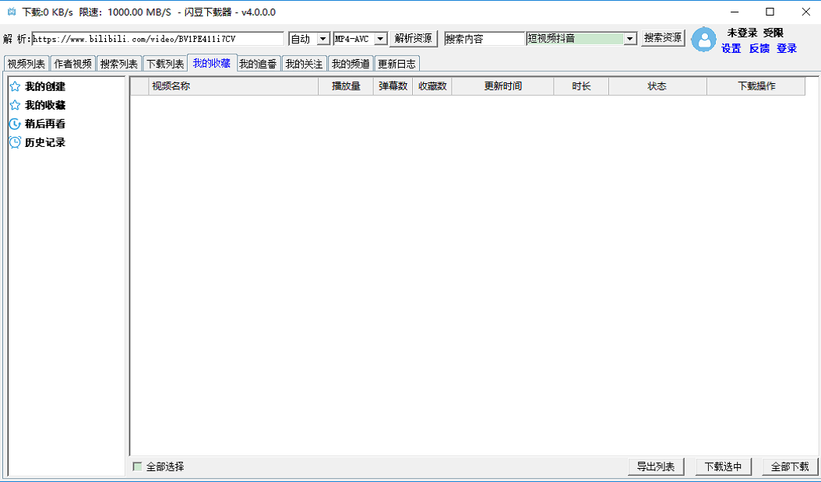Select the 我的创建 star icon
The height and width of the screenshot is (482, 821).
coord(14,86)
